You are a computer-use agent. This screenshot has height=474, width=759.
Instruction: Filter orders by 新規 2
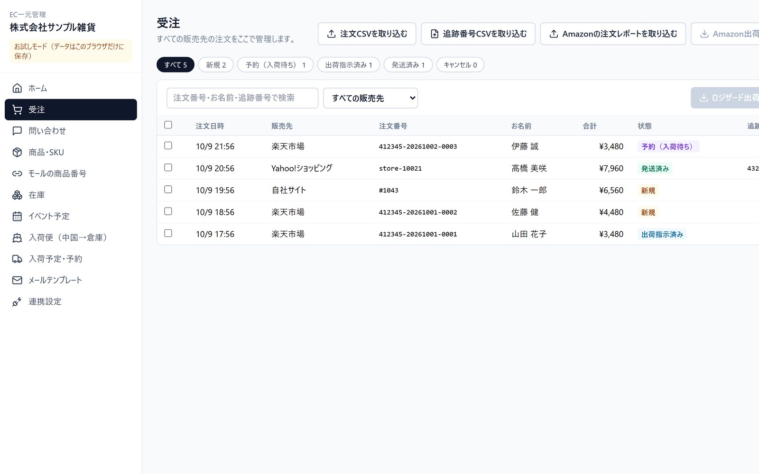pyautogui.click(x=216, y=65)
